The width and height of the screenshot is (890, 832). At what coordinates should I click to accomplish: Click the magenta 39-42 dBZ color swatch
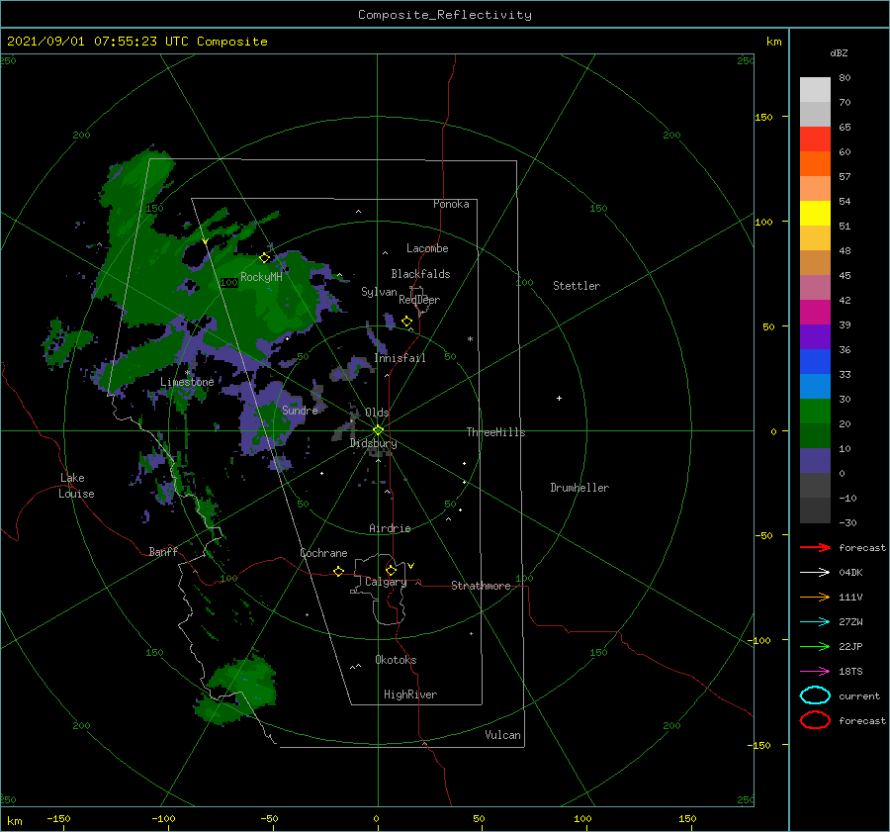pyautogui.click(x=815, y=313)
